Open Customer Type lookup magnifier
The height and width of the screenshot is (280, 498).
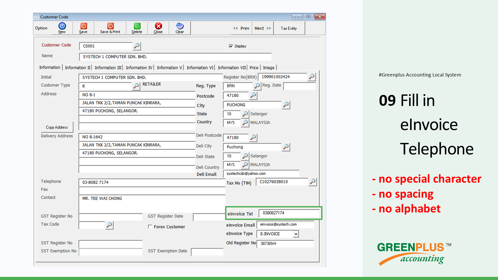coord(136,86)
